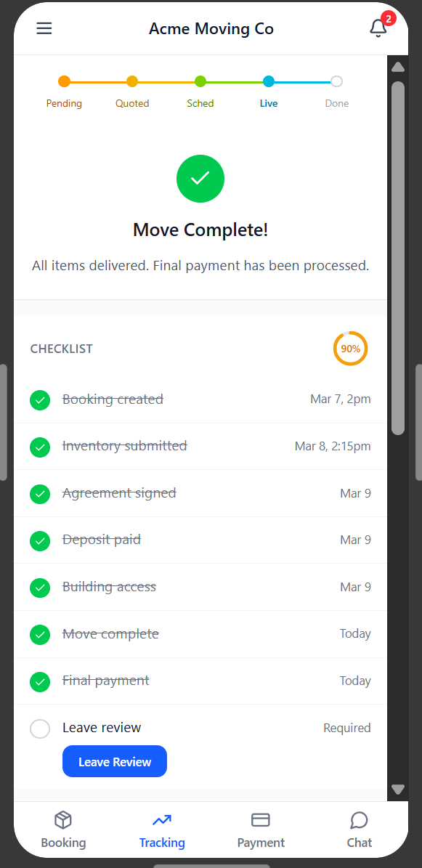Open the Booking tab

(63, 830)
